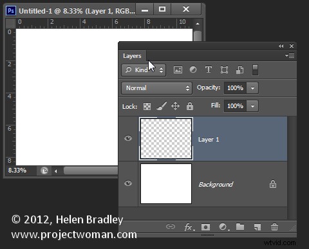
Task: Delete layer with trash icon
Action: [x=274, y=226]
